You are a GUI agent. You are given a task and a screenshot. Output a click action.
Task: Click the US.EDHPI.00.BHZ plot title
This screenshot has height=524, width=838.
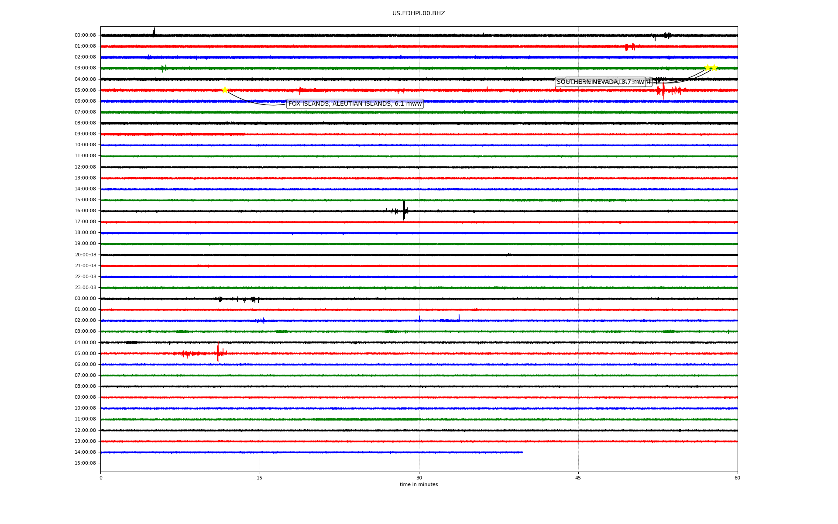(419, 14)
